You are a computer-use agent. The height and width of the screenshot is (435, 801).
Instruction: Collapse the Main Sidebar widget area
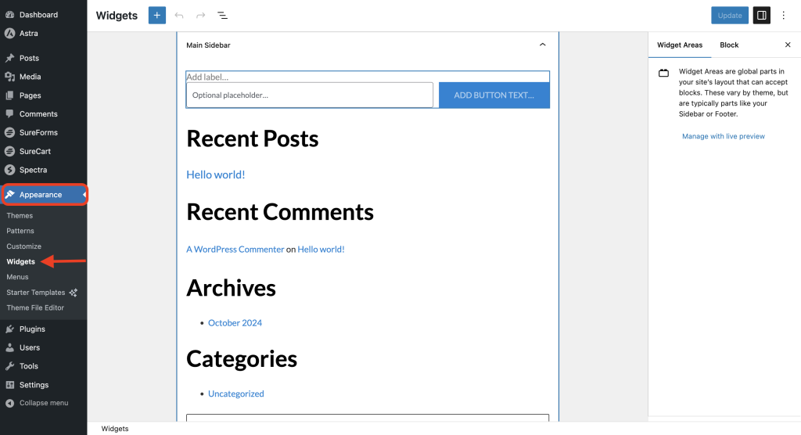tap(543, 45)
